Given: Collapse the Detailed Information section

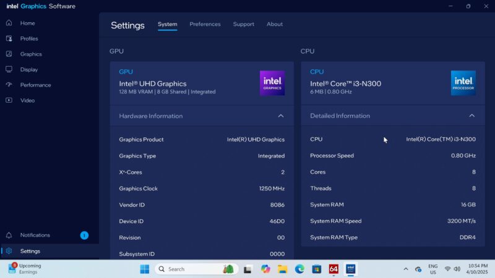Looking at the screenshot, I should coord(471,116).
